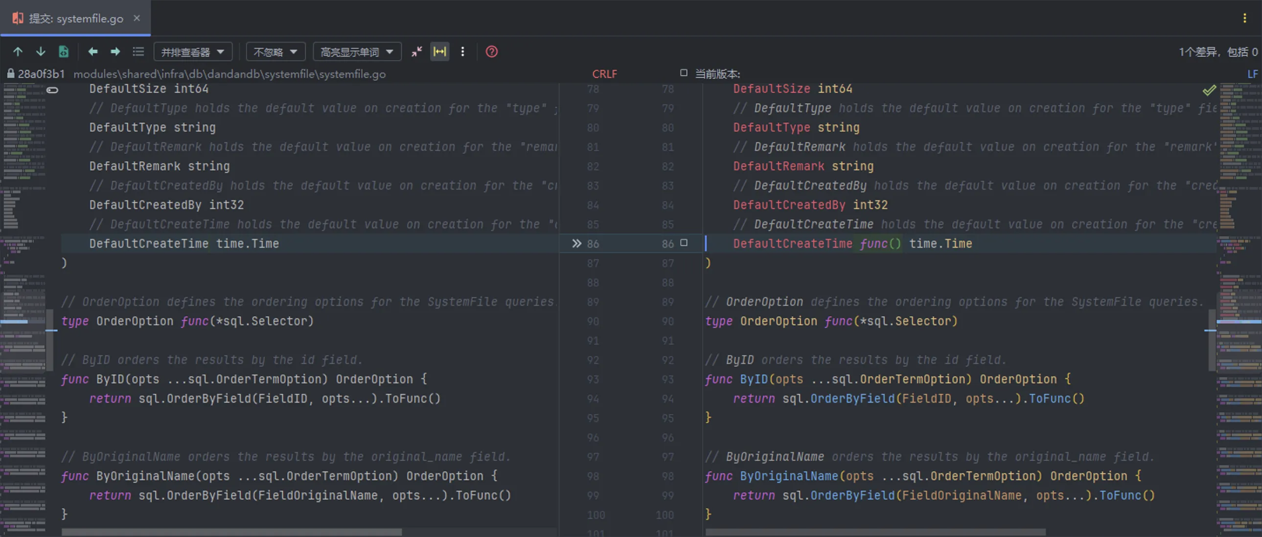
Task: Compare previous file with left arrow
Action: (x=92, y=51)
